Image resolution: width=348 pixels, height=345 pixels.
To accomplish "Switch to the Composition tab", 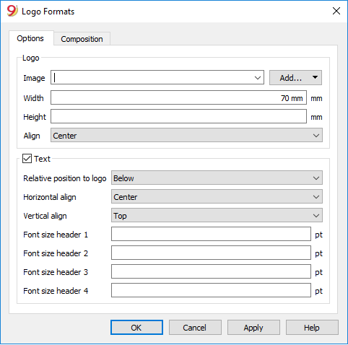I will tap(82, 39).
